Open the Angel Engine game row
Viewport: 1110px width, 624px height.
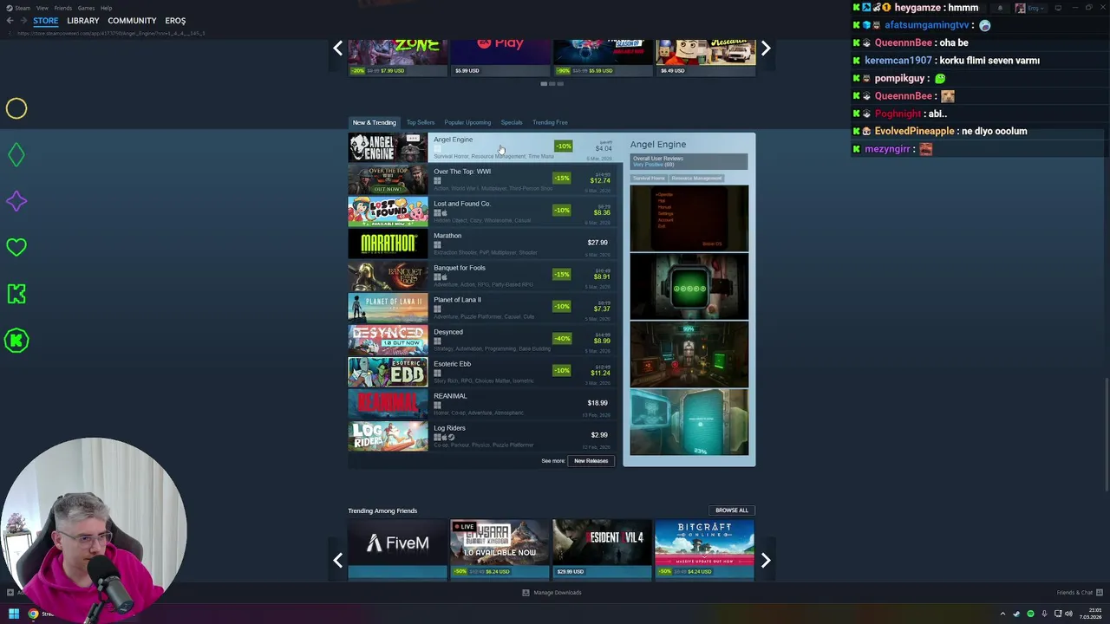tap(481, 147)
